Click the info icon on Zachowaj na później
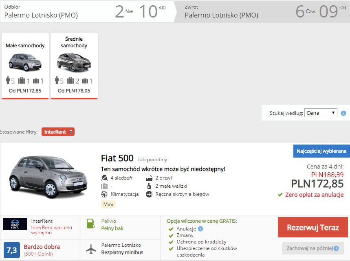The width and height of the screenshot is (350, 261). click(x=336, y=248)
